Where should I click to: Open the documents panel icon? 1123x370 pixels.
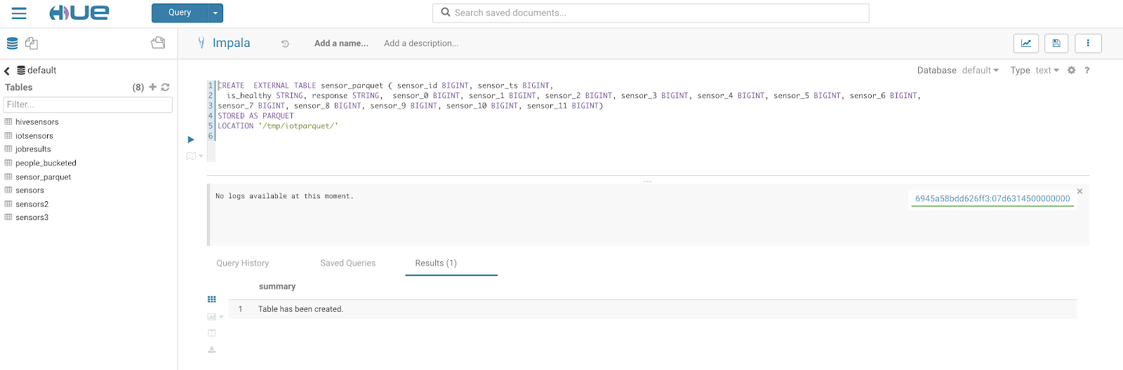click(32, 43)
